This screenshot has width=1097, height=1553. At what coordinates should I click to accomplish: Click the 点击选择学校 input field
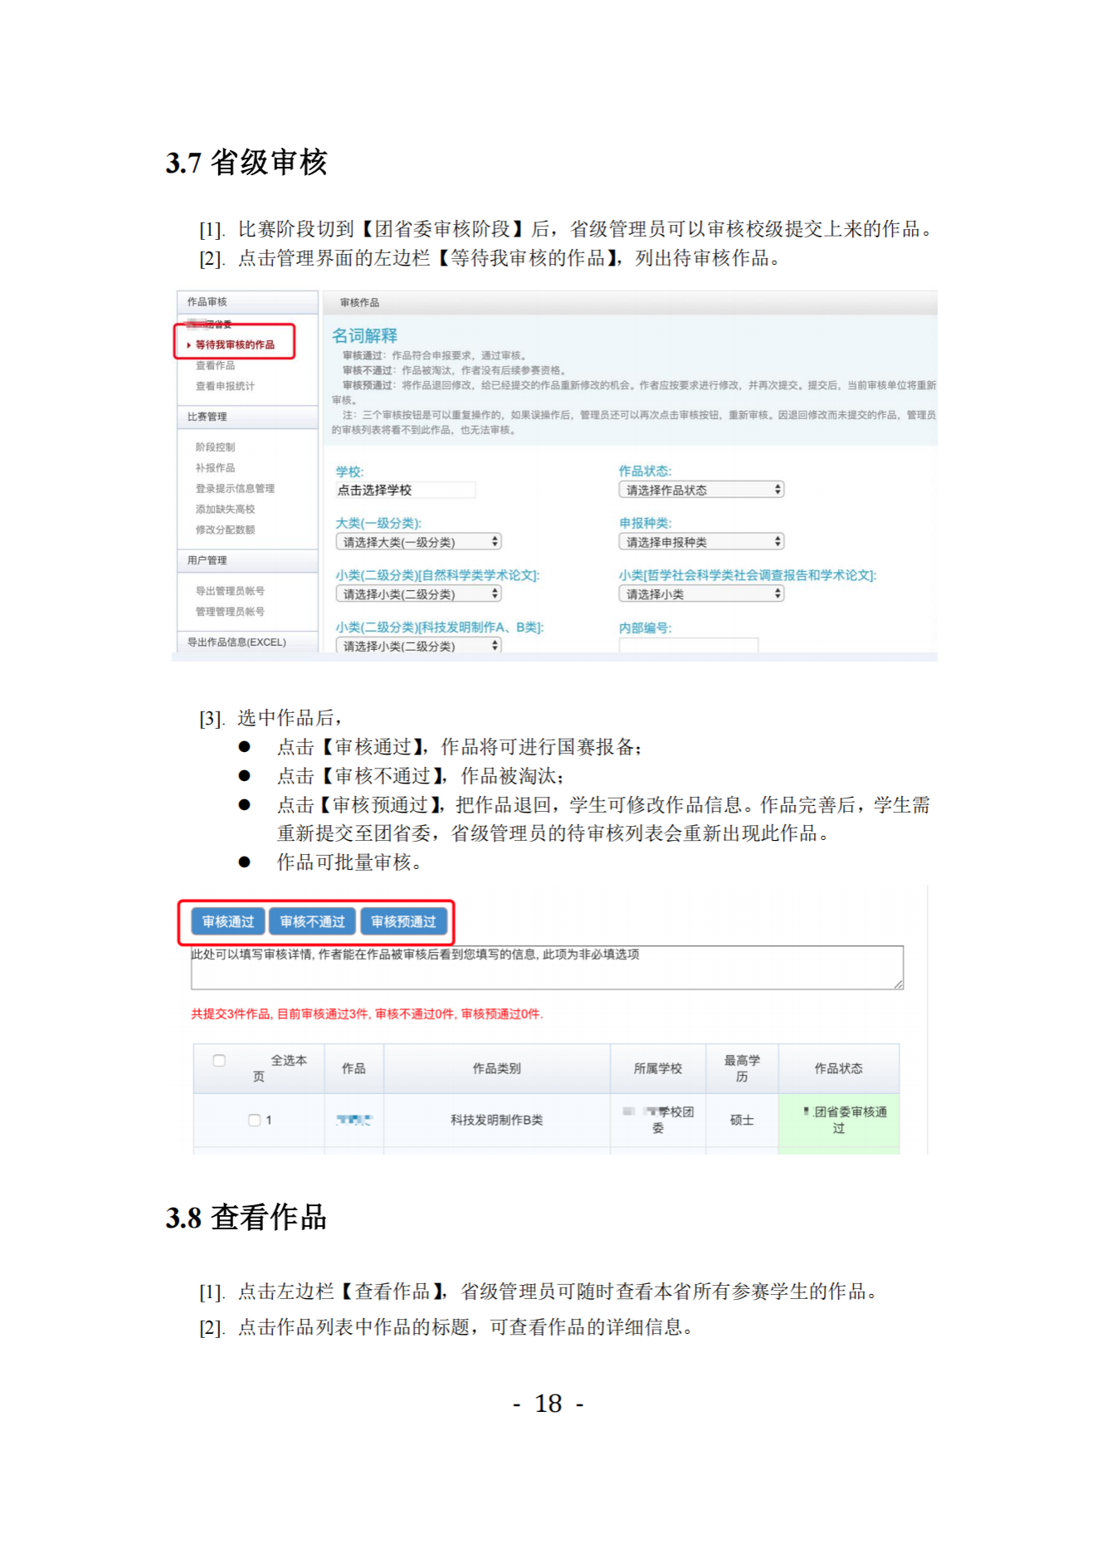tap(405, 491)
